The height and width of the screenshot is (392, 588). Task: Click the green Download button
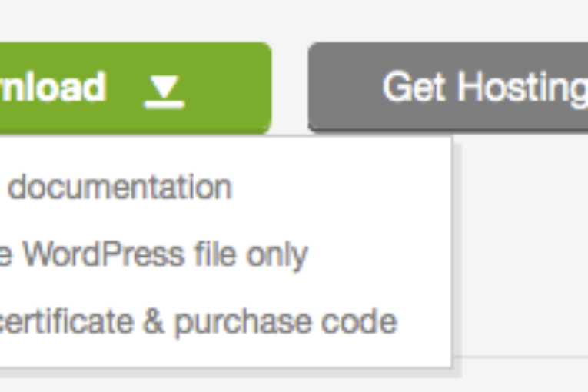pyautogui.click(x=135, y=88)
